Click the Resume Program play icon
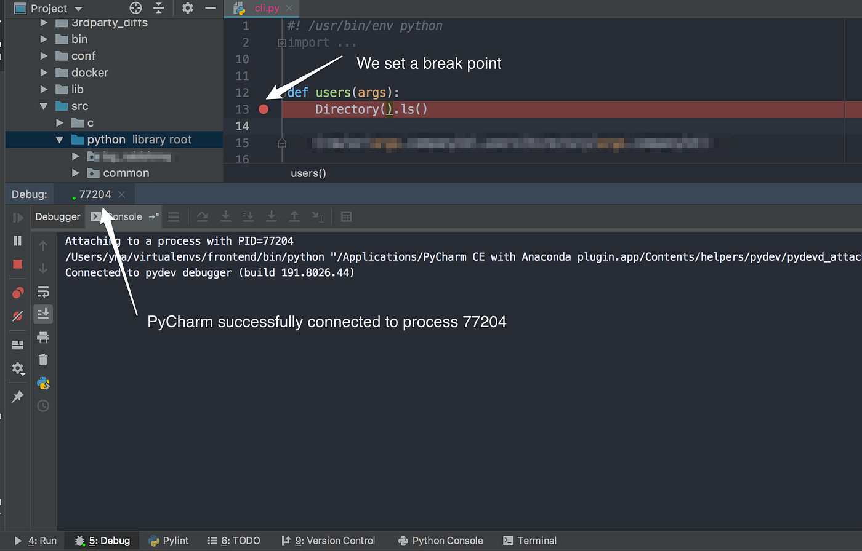This screenshot has height=551, width=862. [x=17, y=216]
